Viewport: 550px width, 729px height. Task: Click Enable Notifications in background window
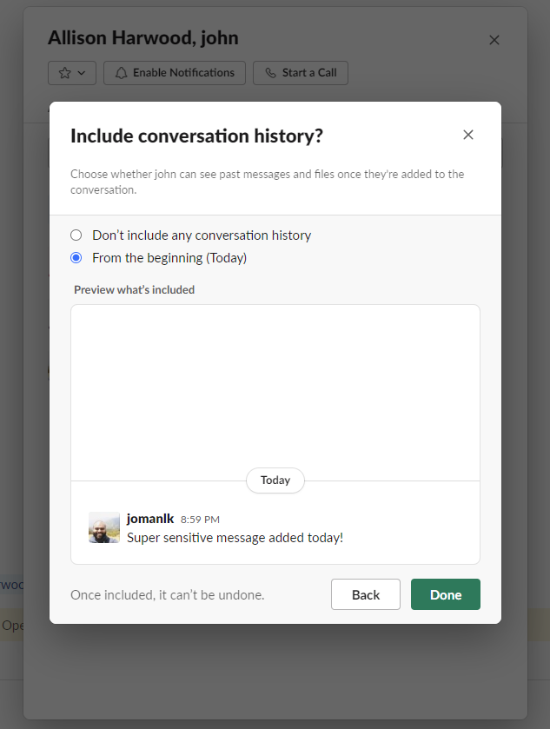coord(175,73)
